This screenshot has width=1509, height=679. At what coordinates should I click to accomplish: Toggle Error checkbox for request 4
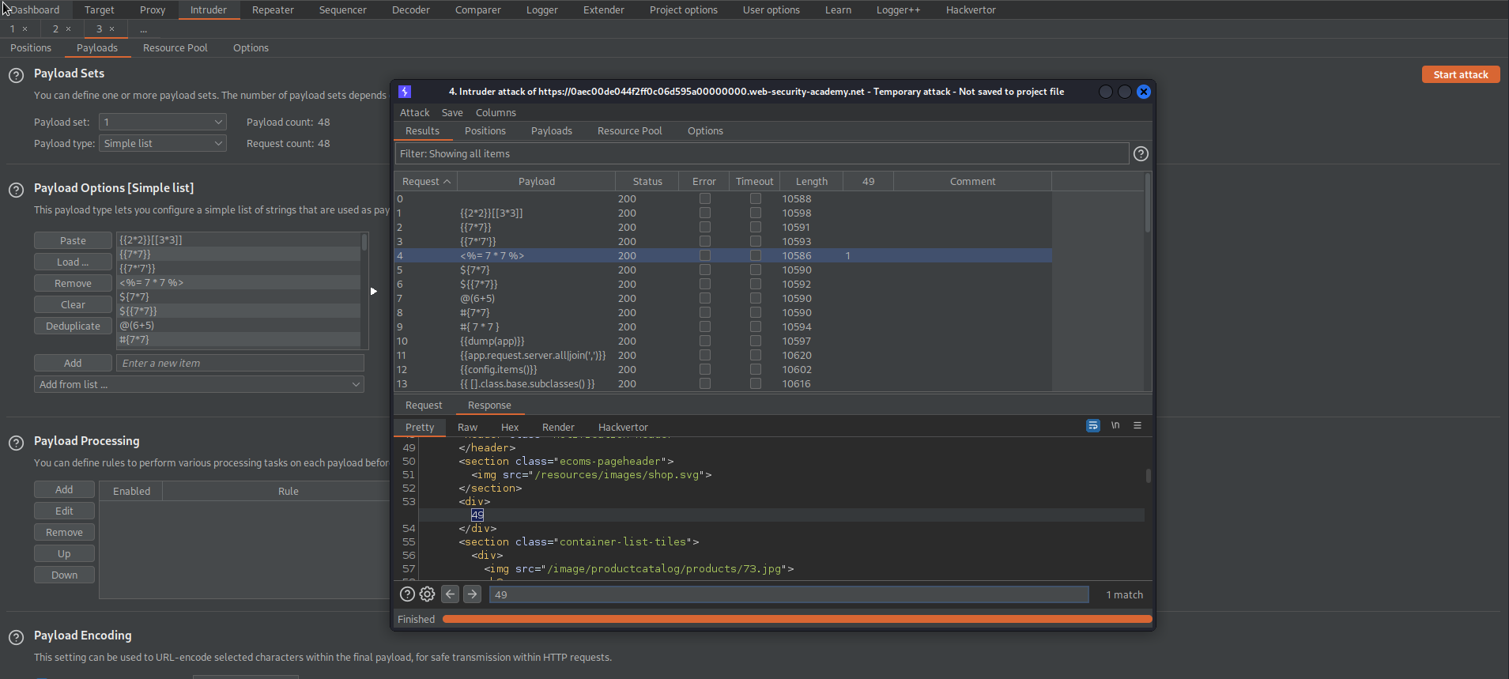tap(705, 256)
